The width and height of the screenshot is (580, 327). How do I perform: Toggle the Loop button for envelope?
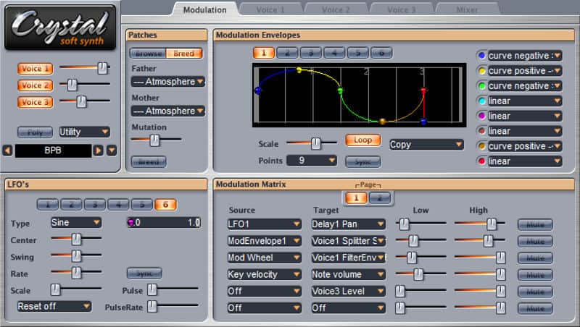click(362, 140)
